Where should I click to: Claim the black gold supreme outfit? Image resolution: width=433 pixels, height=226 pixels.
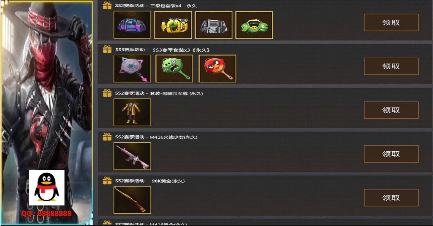pos(391,110)
